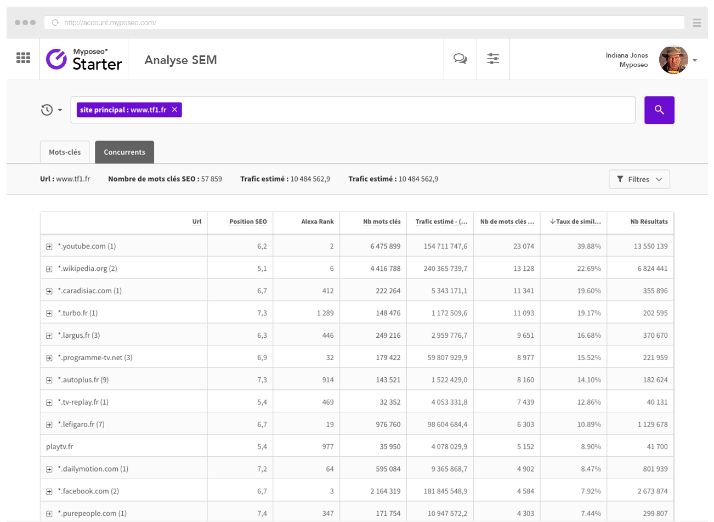Expand the *.dailymotion.com row
This screenshot has width=714, height=522.
(49, 469)
